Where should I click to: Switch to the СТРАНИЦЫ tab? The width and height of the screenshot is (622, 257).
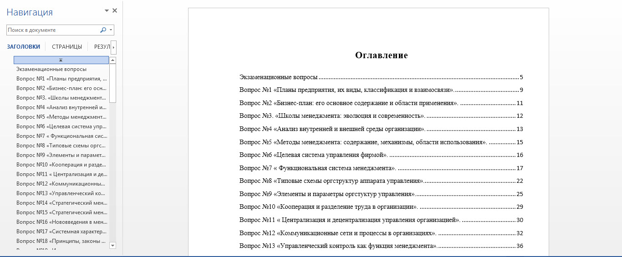tap(67, 46)
